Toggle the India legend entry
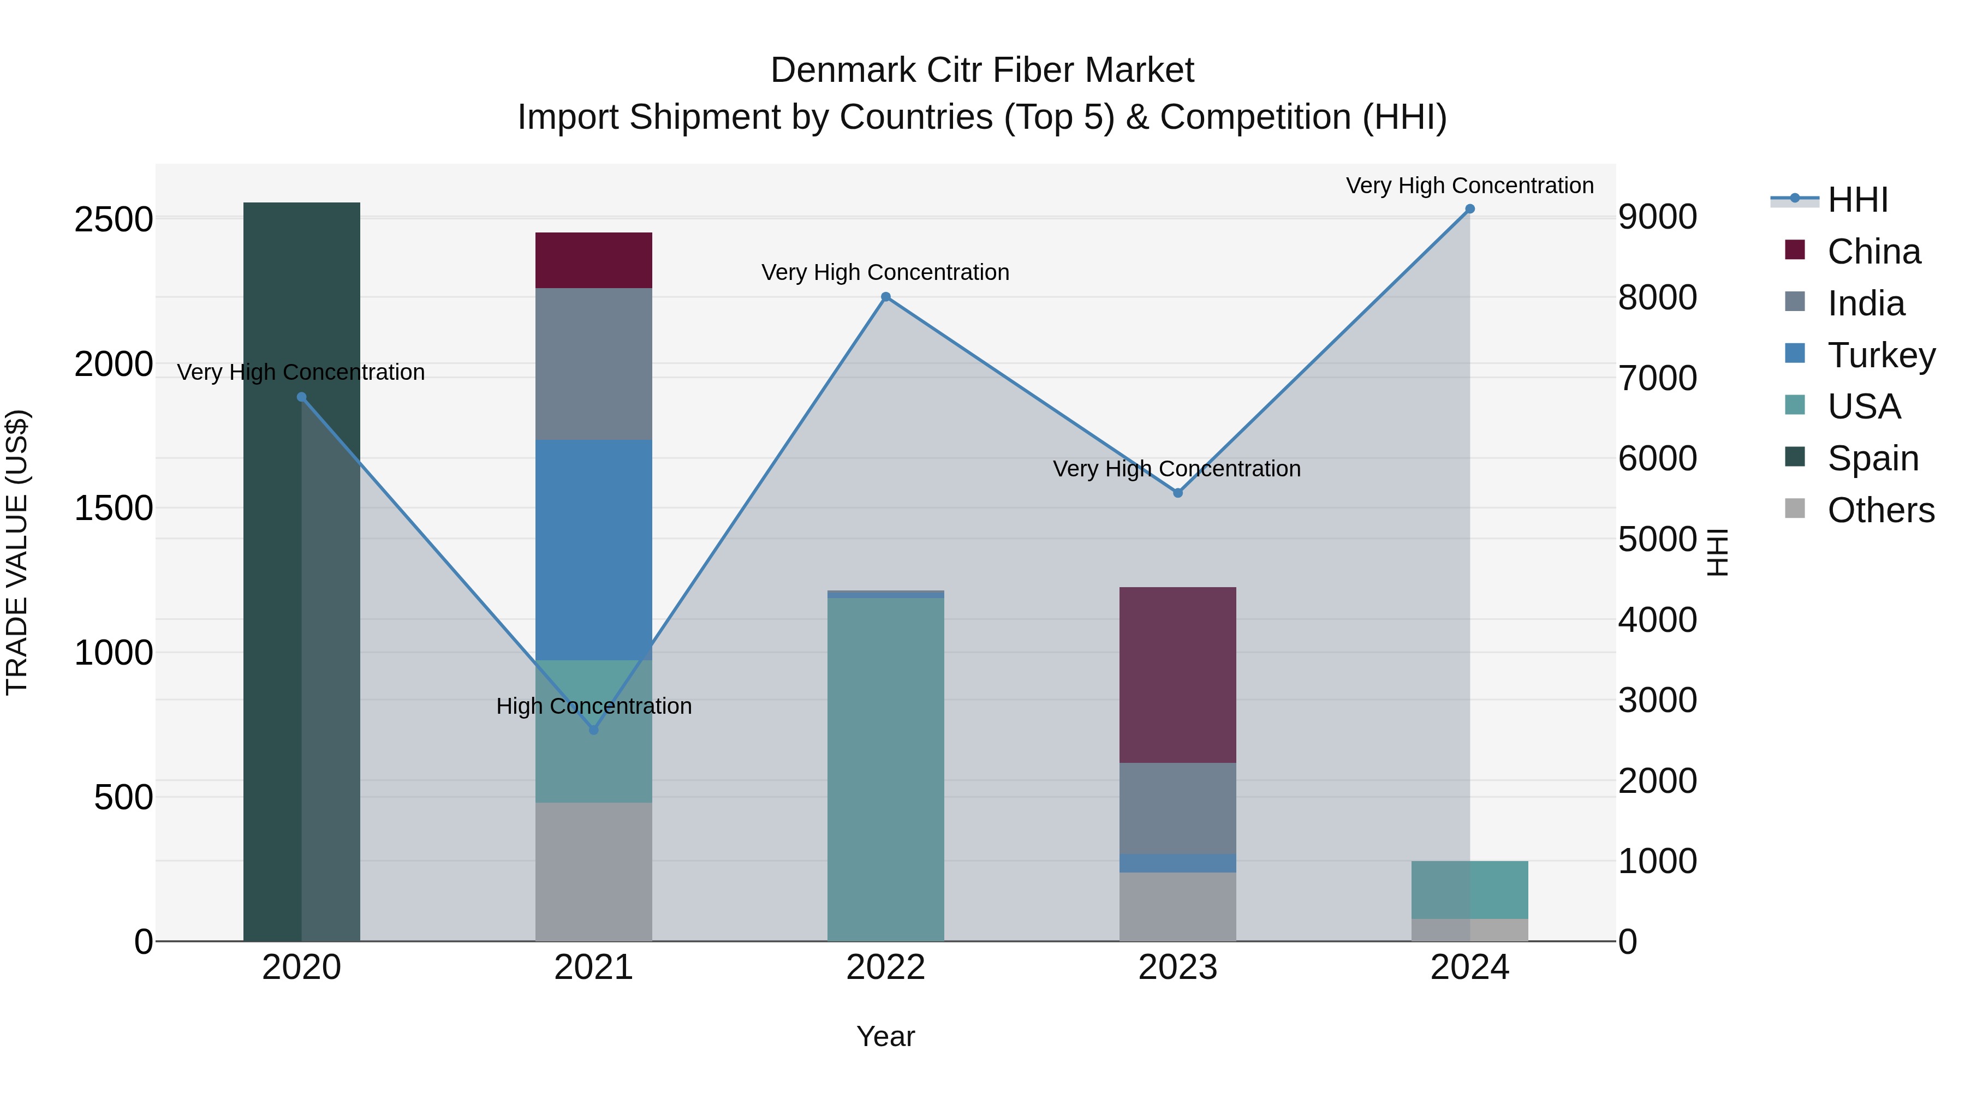1965x1105 pixels. [1844, 303]
